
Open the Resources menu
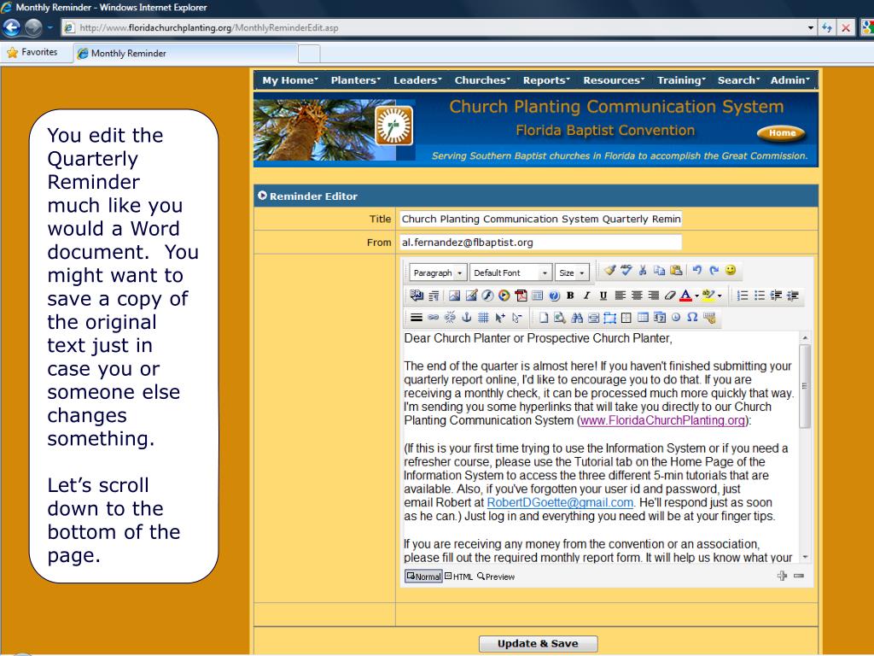[x=614, y=80]
